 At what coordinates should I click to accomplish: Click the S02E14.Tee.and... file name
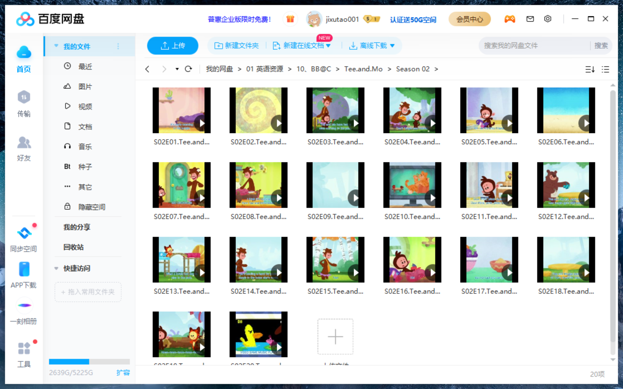259,291
